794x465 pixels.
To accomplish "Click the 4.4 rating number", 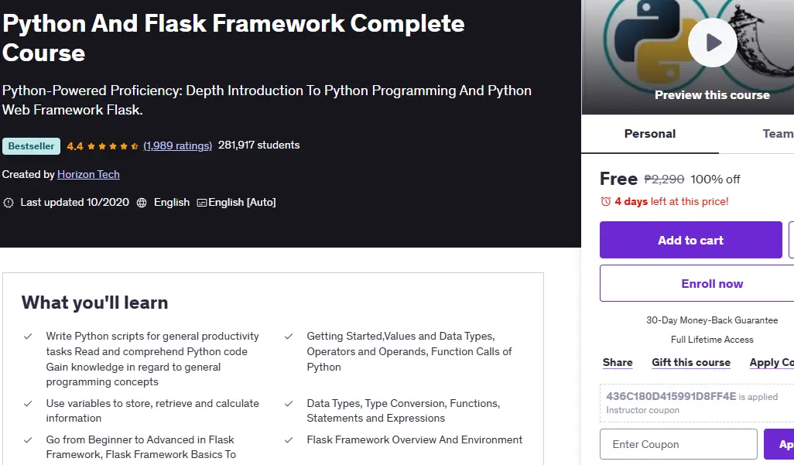I will click(x=75, y=146).
